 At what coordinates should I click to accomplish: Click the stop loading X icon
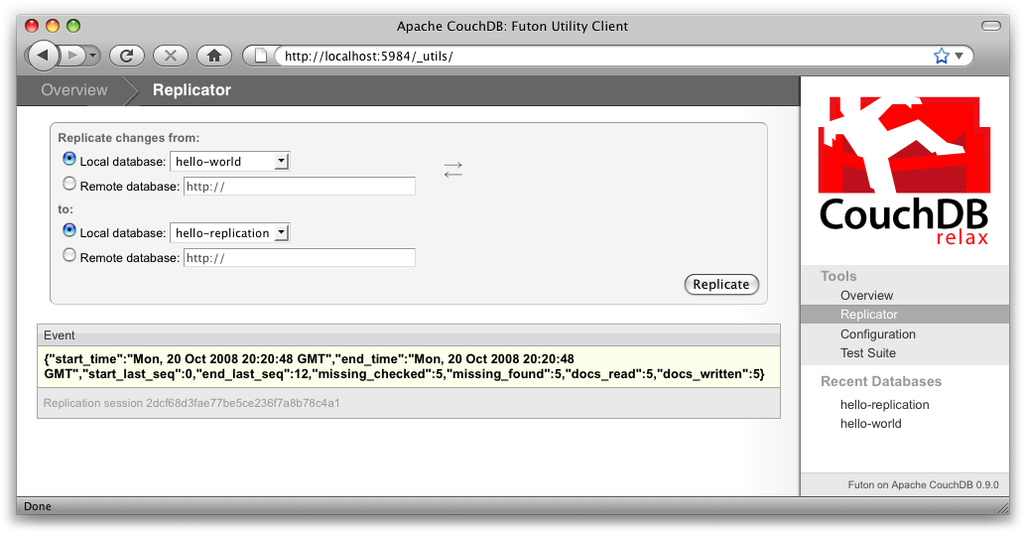[x=171, y=56]
